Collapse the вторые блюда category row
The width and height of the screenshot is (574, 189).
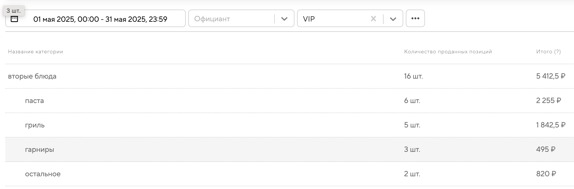[32, 76]
